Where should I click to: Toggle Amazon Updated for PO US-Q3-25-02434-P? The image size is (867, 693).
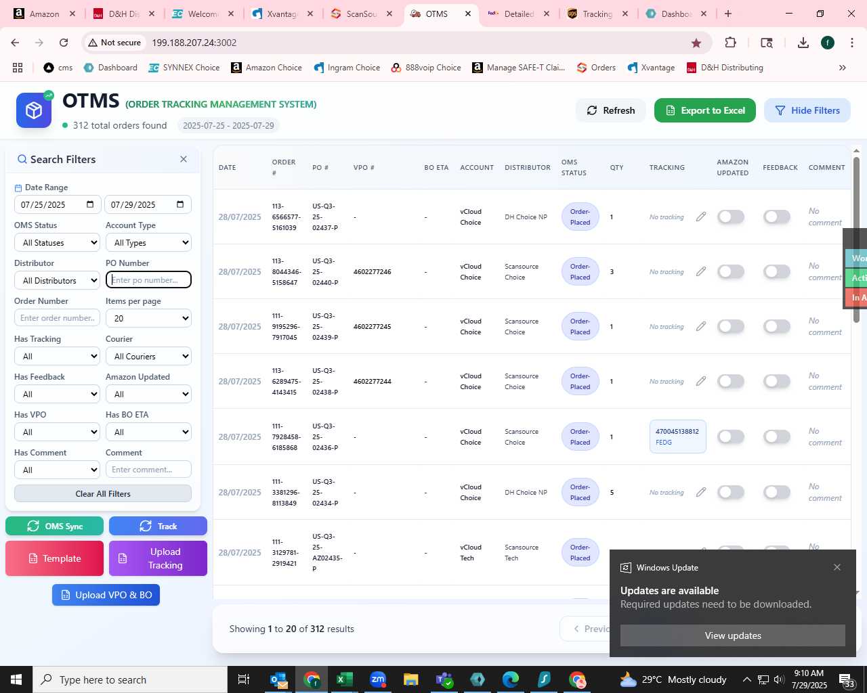coord(731,492)
